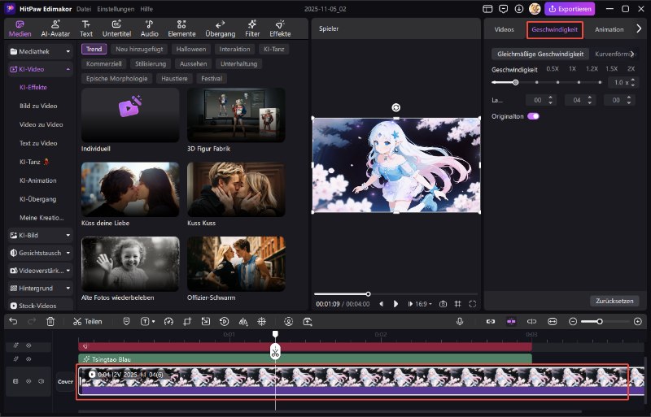The height and width of the screenshot is (417, 651).
Task: Open the Hilfe menu
Action: tap(146, 9)
